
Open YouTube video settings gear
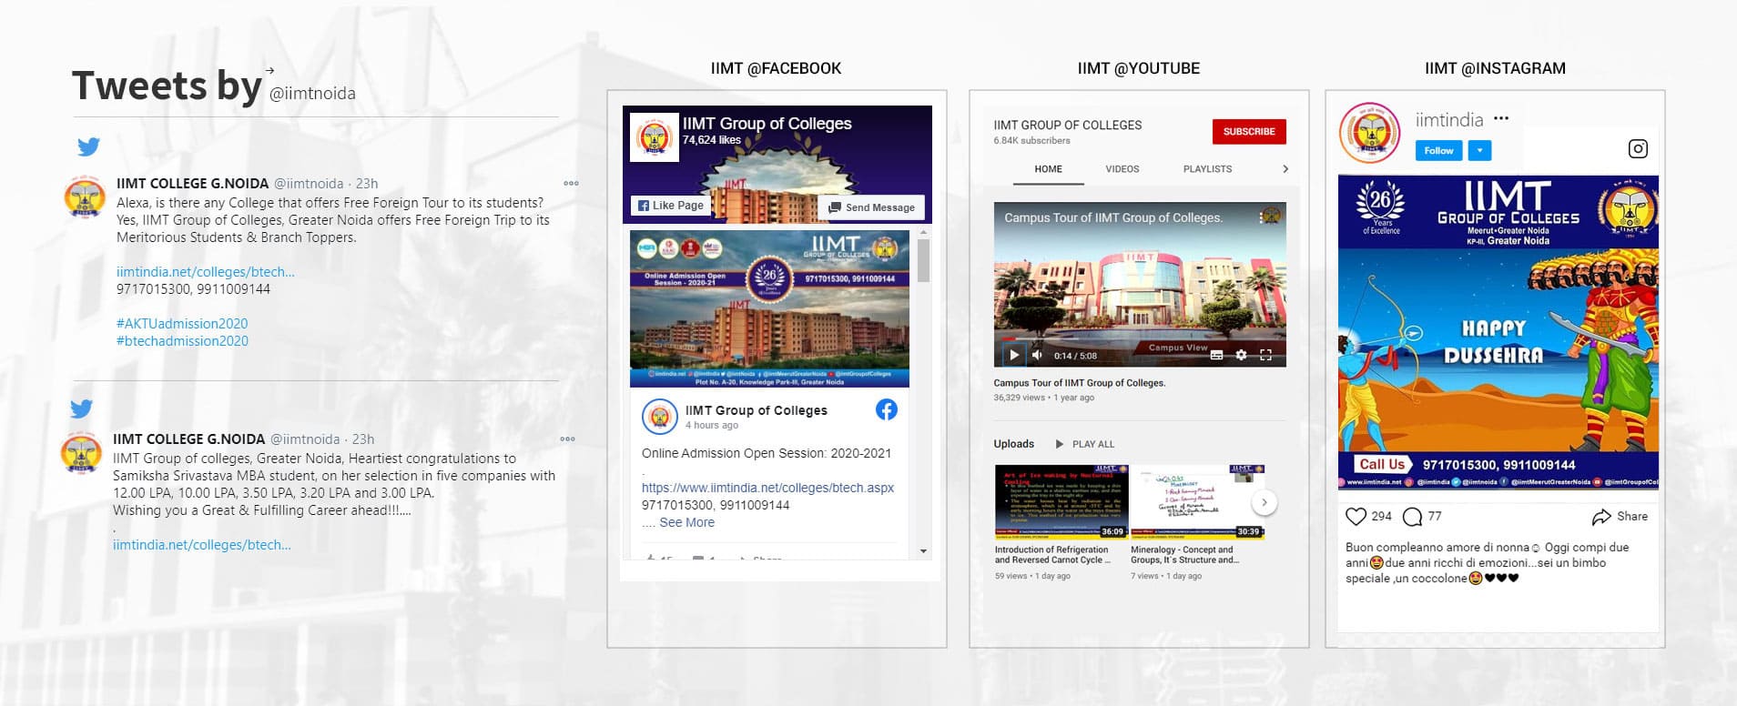[1241, 356]
